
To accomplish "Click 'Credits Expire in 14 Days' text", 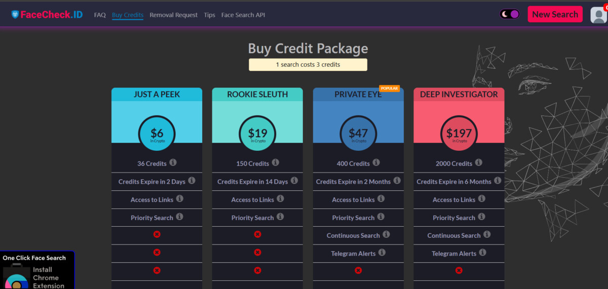I will (x=253, y=182).
